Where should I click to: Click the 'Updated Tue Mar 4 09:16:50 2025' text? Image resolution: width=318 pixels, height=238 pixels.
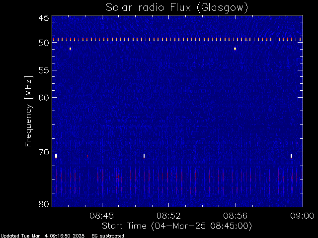[x=43, y=236]
